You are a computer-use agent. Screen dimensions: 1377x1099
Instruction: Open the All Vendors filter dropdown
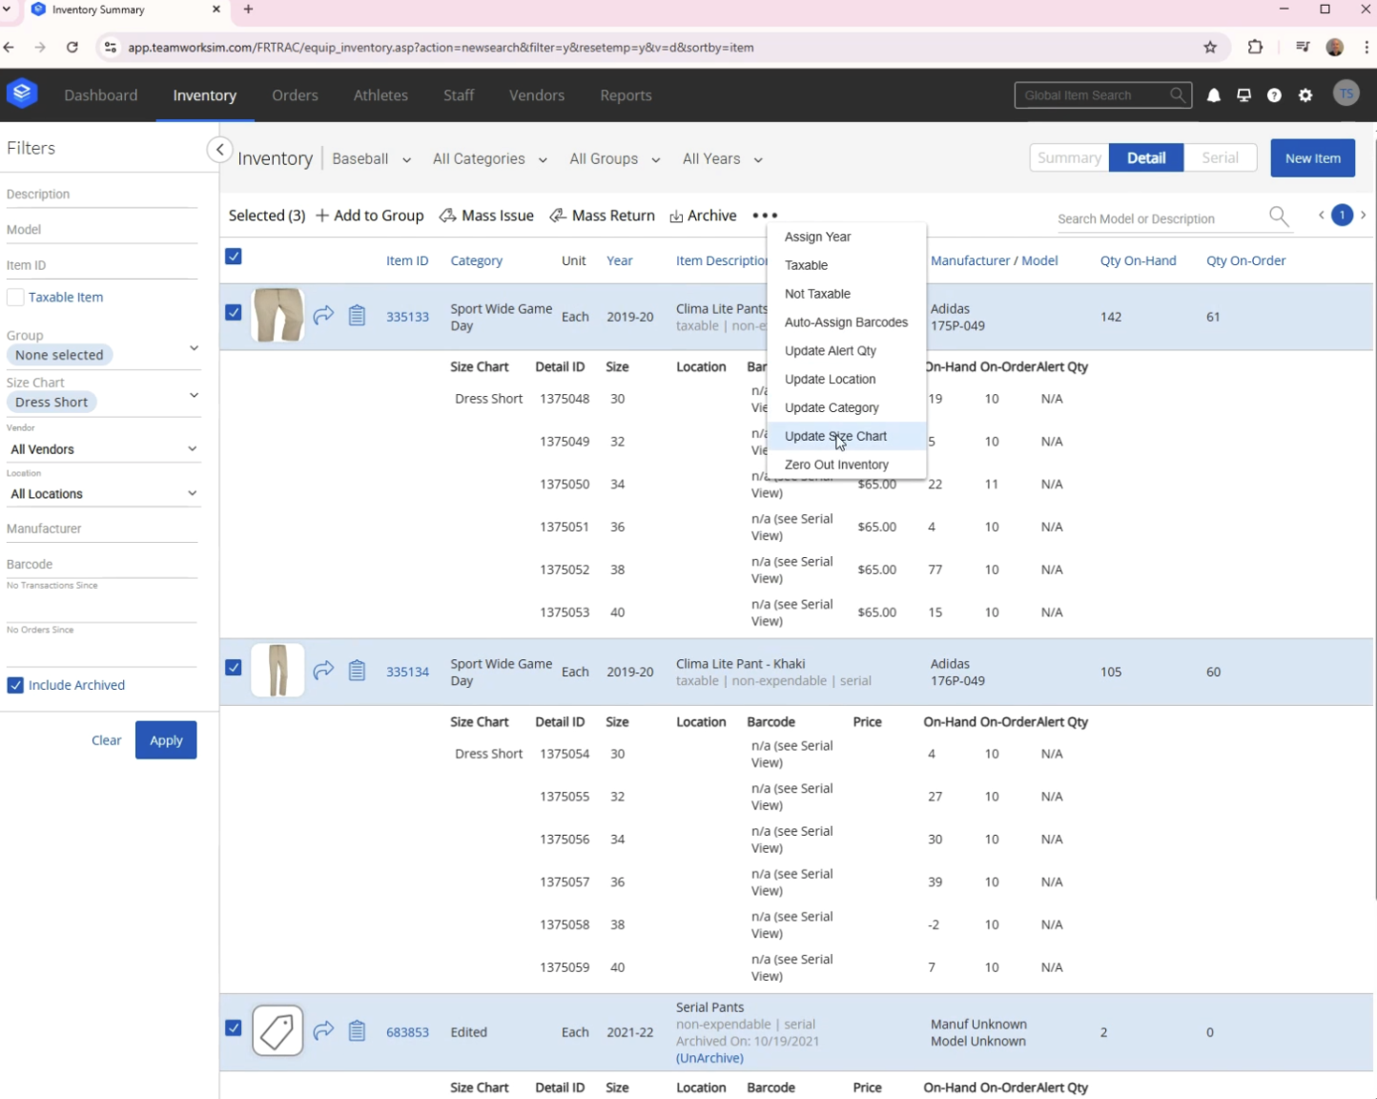pos(103,449)
